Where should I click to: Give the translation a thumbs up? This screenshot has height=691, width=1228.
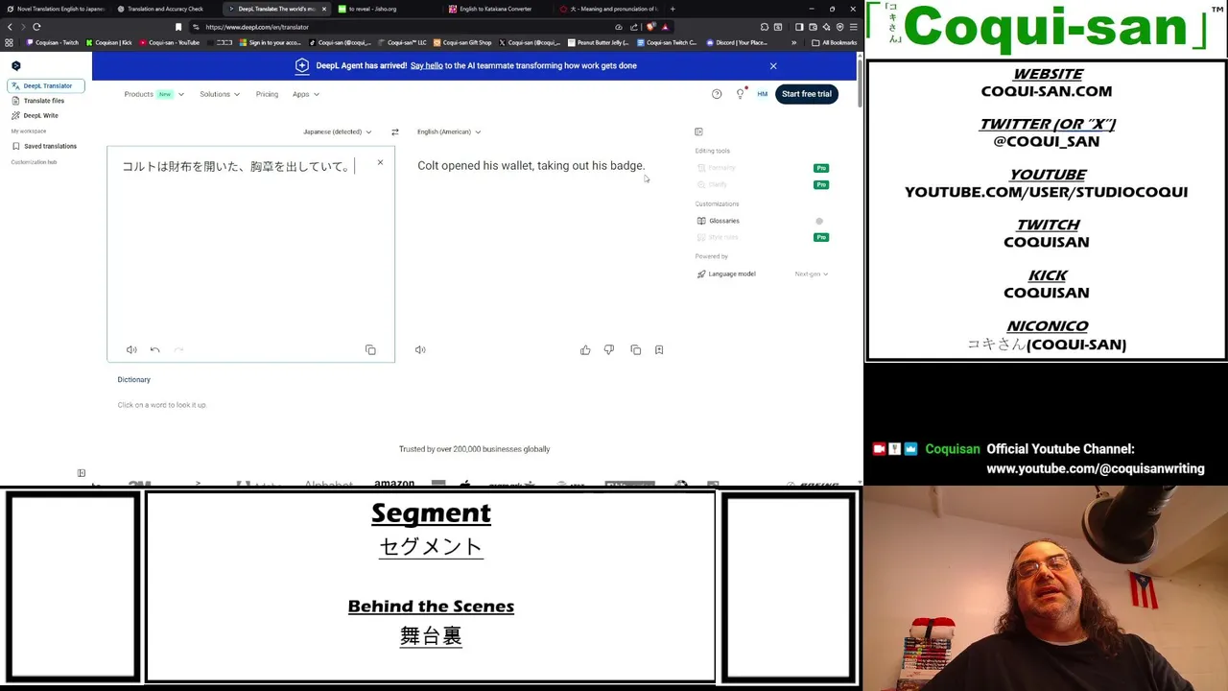coord(585,350)
